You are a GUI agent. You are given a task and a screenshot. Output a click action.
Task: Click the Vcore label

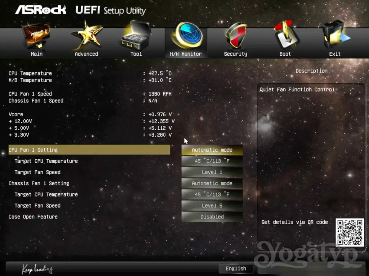click(16, 114)
